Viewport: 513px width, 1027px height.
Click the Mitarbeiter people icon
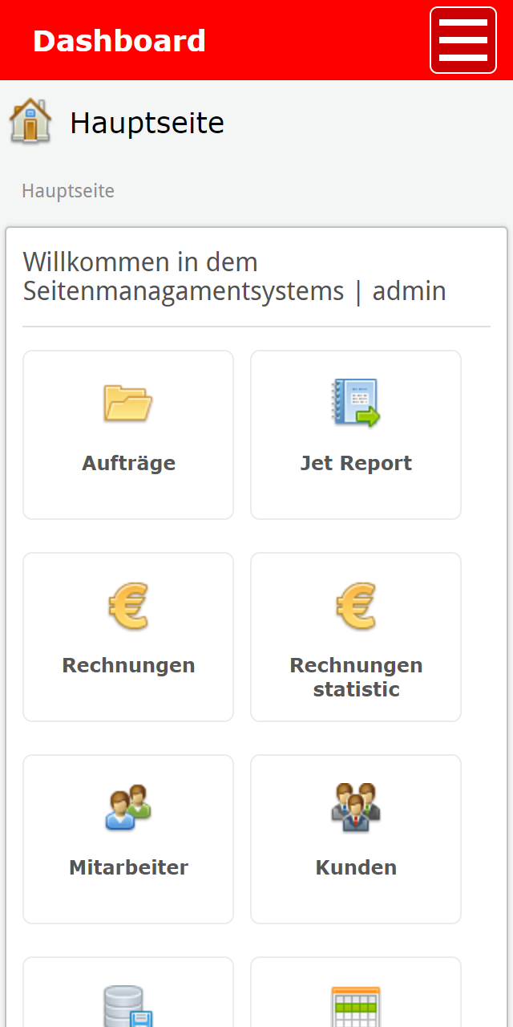(x=128, y=807)
